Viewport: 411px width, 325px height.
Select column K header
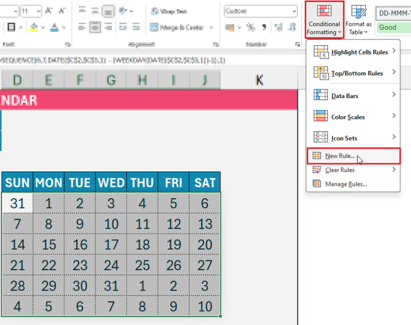click(259, 80)
